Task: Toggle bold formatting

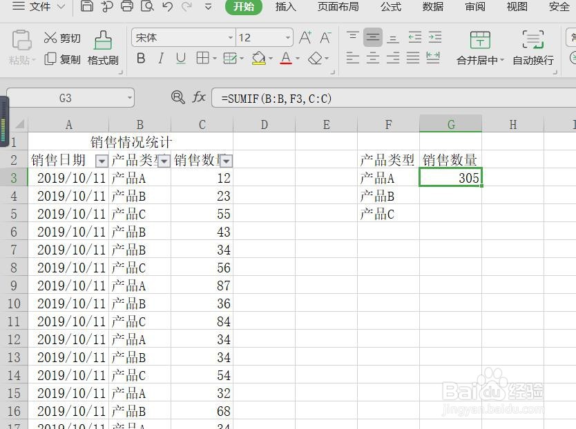Action: 140,59
